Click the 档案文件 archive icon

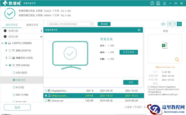(x=14, y=58)
